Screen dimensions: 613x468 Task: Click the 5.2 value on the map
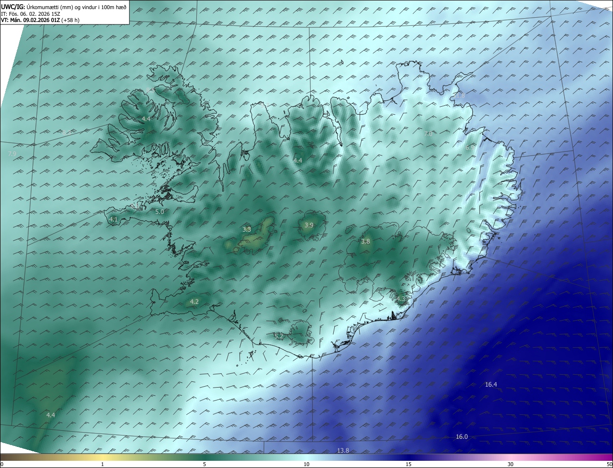279,336
